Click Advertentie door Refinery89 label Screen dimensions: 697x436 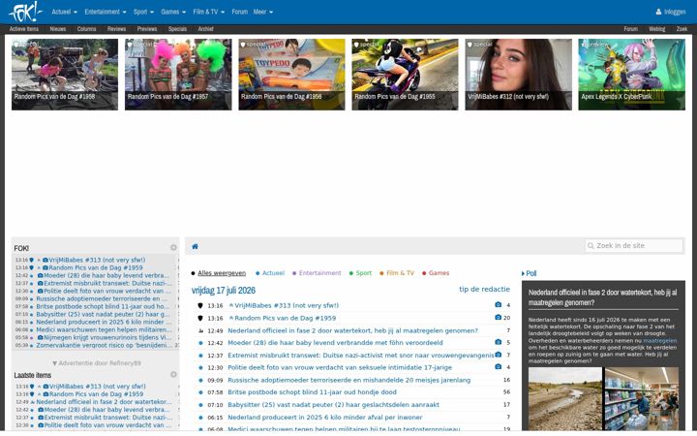(97, 363)
